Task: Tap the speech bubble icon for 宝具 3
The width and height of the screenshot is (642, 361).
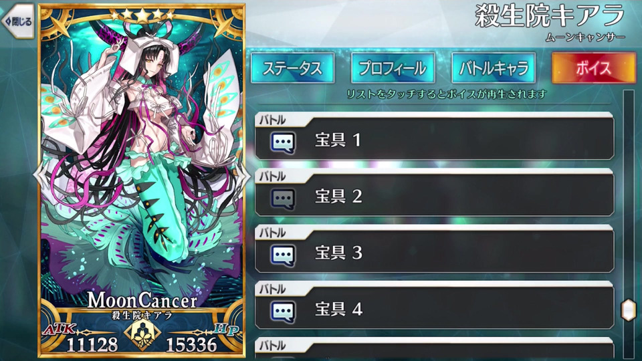Action: (282, 255)
